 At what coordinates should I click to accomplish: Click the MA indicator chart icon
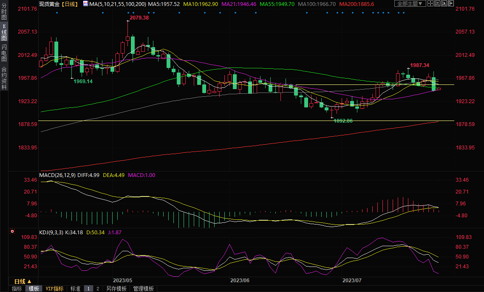click(x=85, y=3)
